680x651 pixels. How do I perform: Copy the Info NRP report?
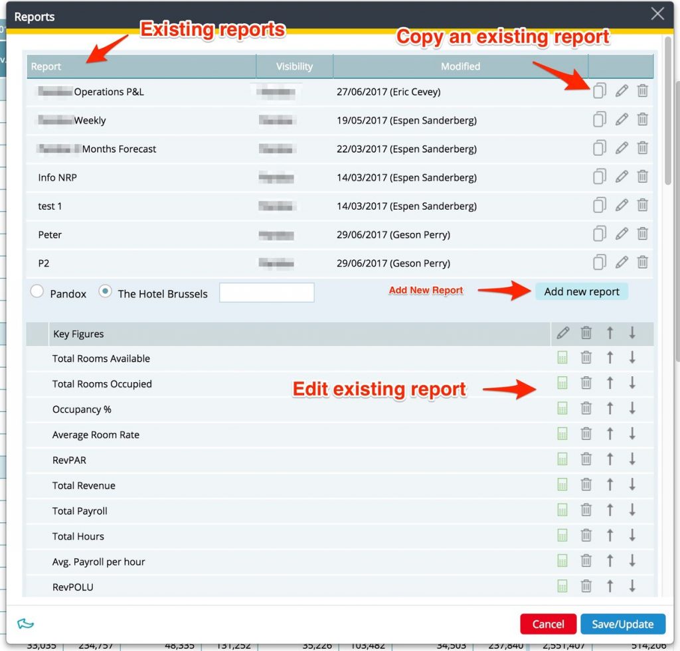click(x=599, y=177)
